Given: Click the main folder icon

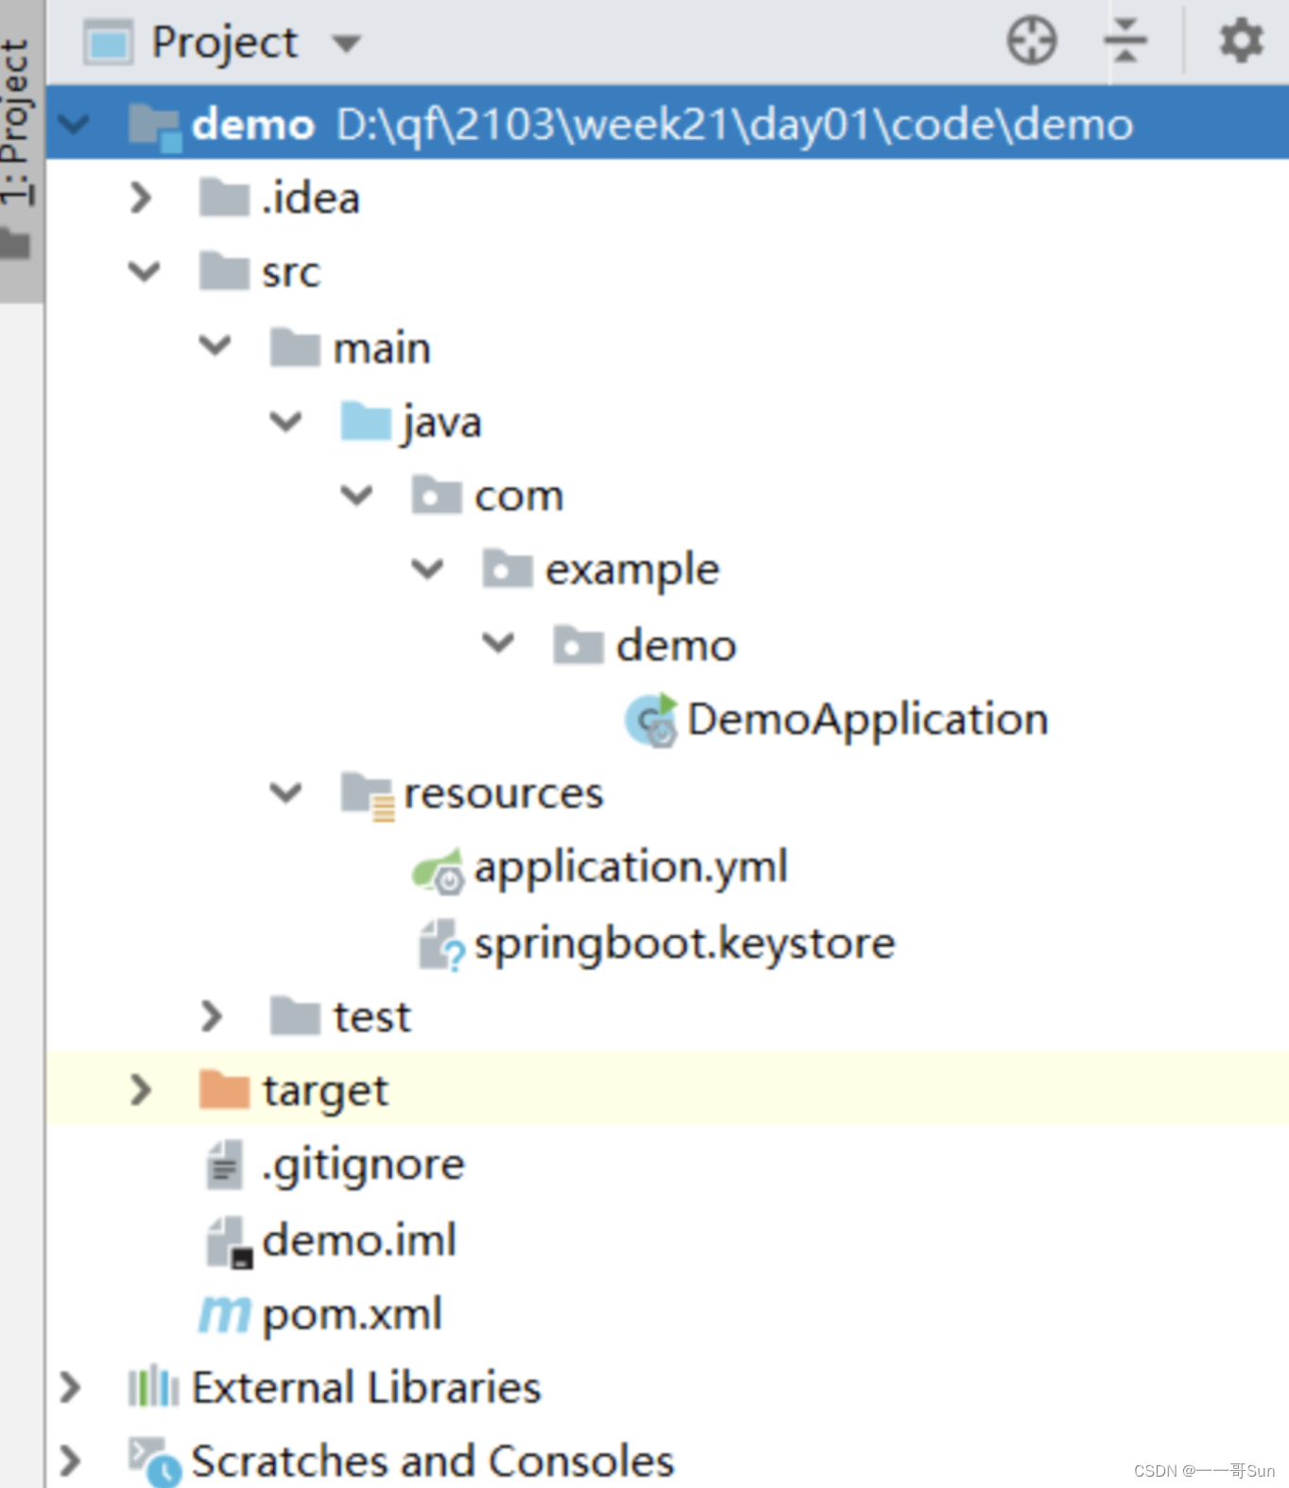Looking at the screenshot, I should [295, 347].
